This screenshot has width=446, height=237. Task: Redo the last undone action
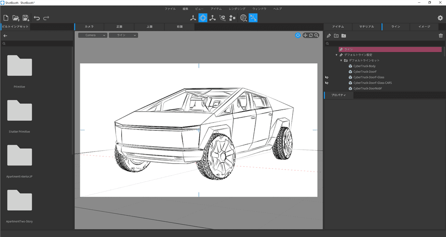coord(46,18)
